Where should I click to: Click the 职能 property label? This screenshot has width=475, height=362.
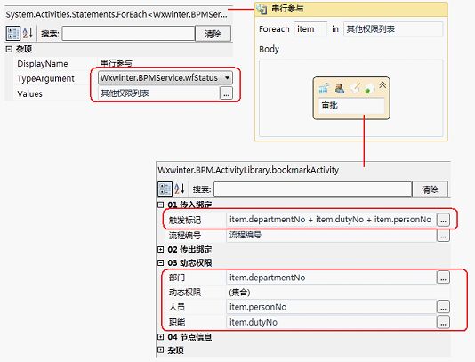pos(177,322)
